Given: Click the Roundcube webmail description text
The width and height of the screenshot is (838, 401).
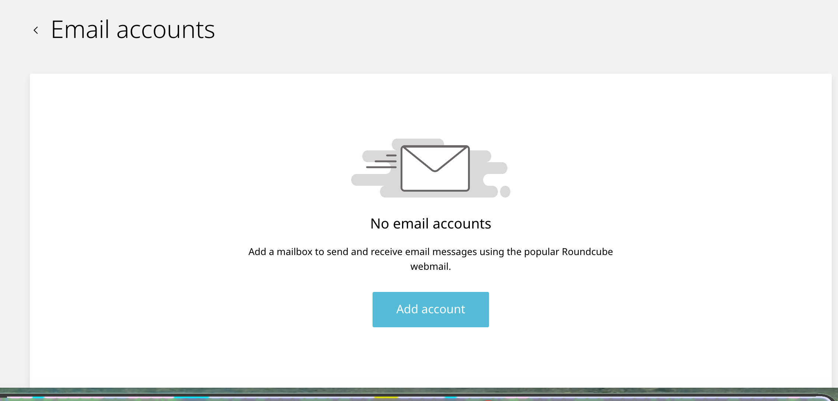Looking at the screenshot, I should 430,259.
